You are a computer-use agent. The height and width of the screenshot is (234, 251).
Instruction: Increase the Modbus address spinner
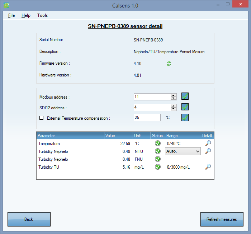click(x=173, y=95)
